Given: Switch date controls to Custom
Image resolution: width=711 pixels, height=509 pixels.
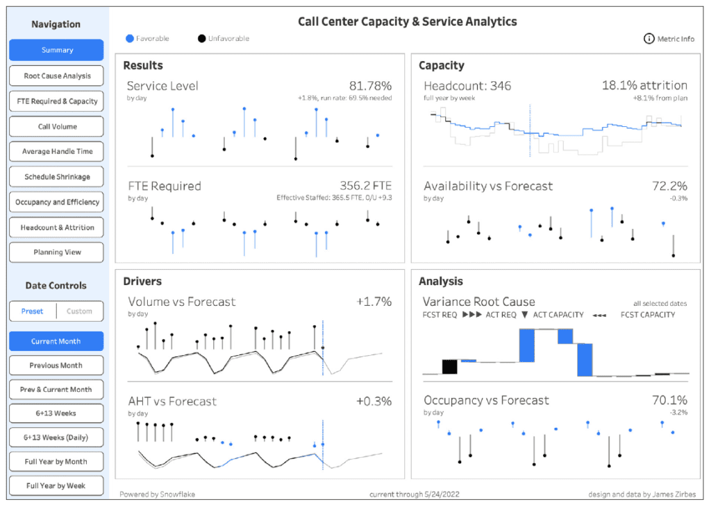Looking at the screenshot, I should point(79,311).
